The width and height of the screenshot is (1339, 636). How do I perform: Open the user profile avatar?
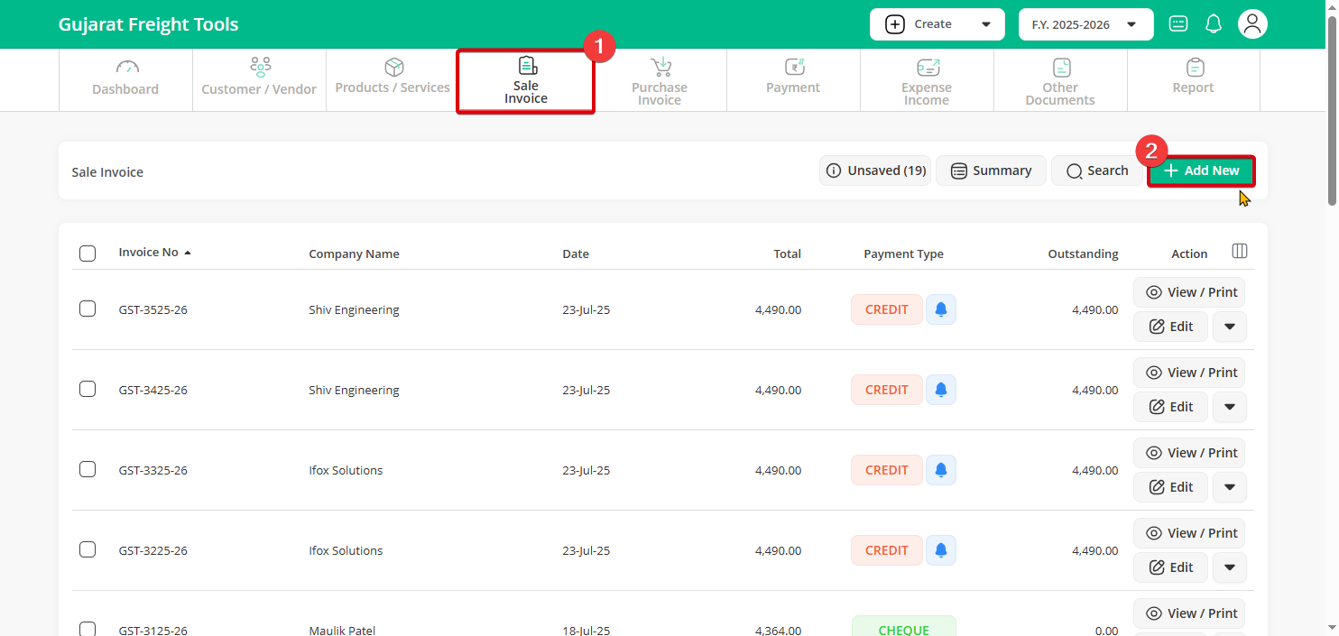[x=1252, y=24]
